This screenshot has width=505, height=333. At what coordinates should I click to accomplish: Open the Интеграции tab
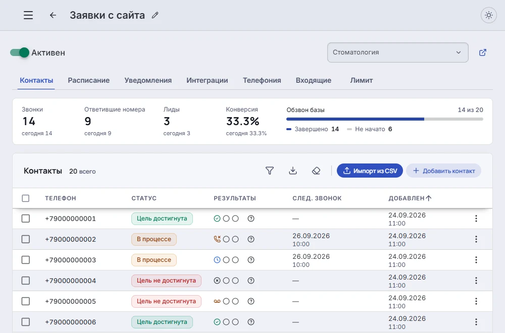[207, 80]
